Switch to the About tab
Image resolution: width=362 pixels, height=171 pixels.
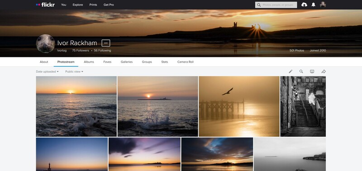click(44, 62)
